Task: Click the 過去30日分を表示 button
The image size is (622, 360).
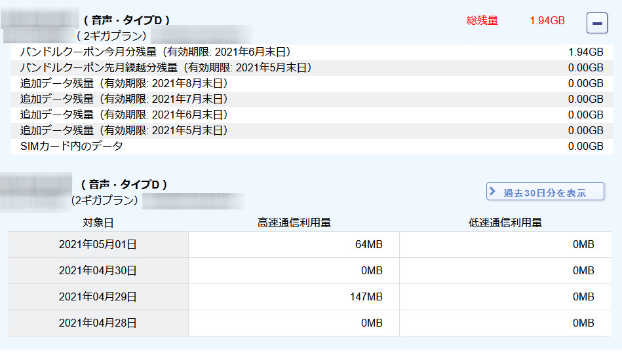Action: click(x=545, y=192)
